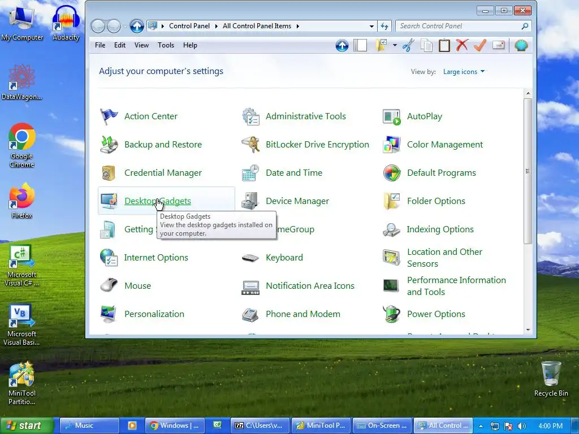Open the Keyboard icon
579x434 pixels.
click(250, 258)
